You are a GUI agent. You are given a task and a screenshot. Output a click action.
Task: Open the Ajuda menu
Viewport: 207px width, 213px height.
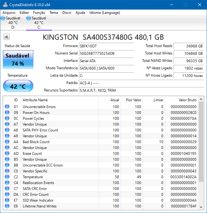pyautogui.click(x=80, y=13)
